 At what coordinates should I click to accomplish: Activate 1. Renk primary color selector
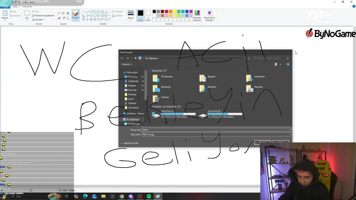click(140, 16)
